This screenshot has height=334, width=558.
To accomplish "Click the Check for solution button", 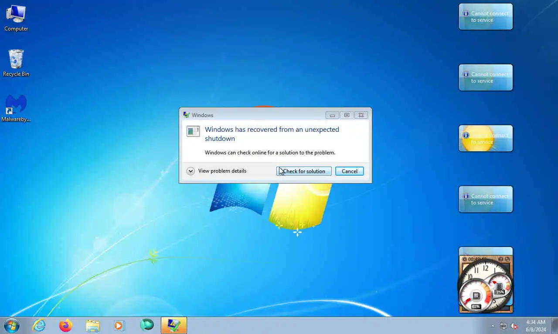I will (304, 171).
